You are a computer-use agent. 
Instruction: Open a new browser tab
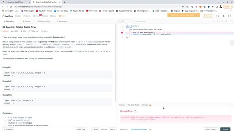click(64, 2)
